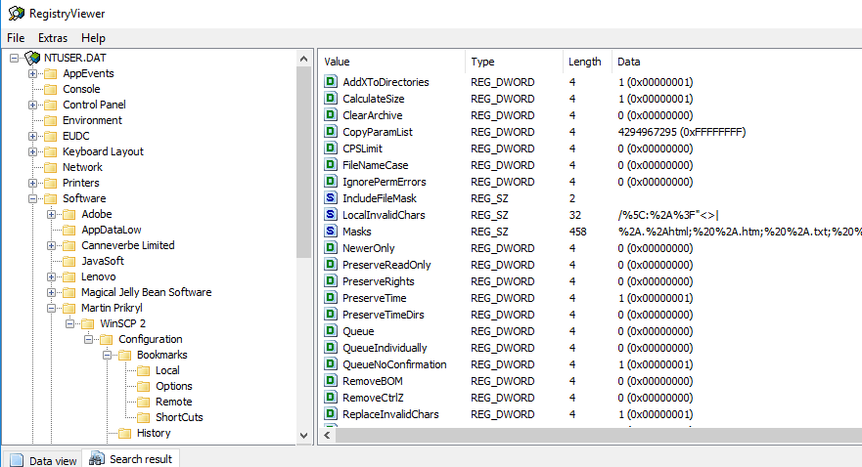Image resolution: width=862 pixels, height=467 pixels.
Task: Collapse the WinSCP 2 tree node
Action: tap(69, 323)
